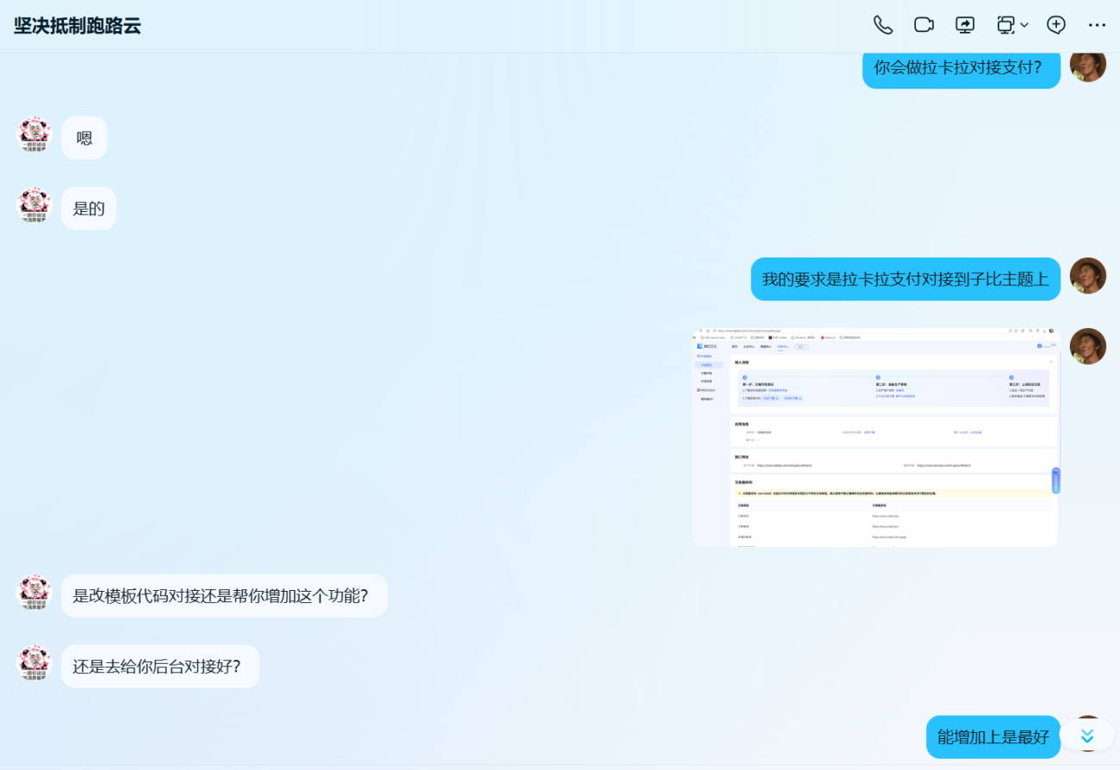This screenshot has width=1120, height=770.
Task: Open the shared BOSS webpage screenshot
Action: pos(874,438)
